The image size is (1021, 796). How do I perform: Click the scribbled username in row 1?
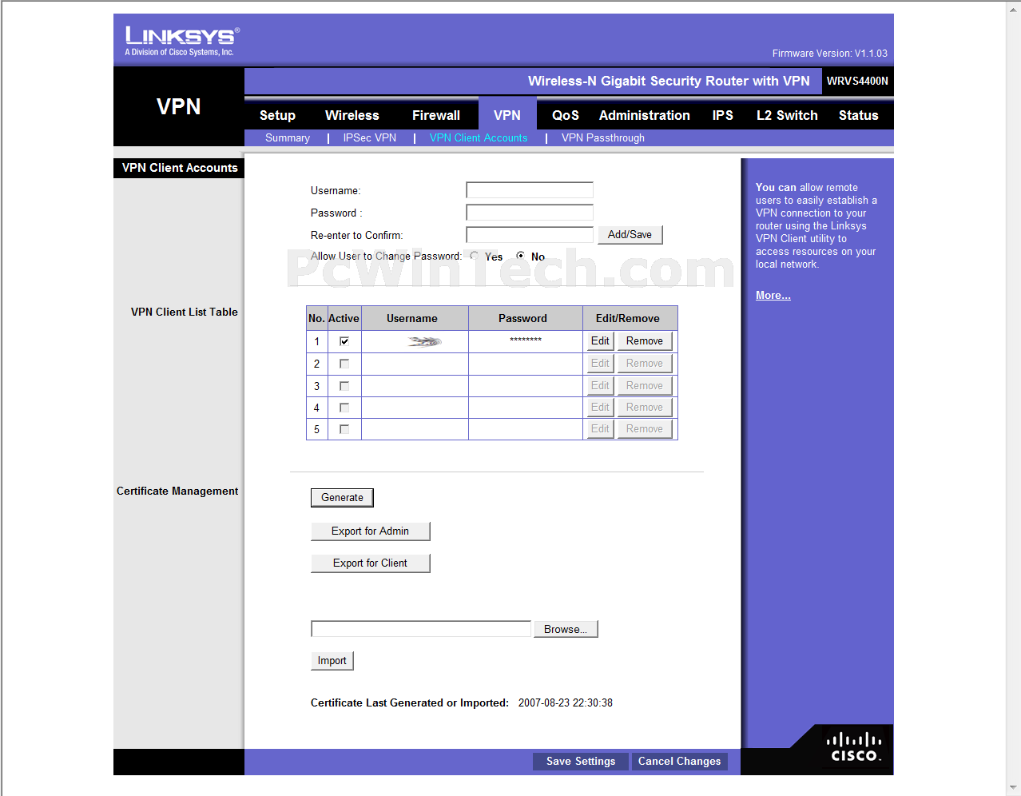click(424, 341)
